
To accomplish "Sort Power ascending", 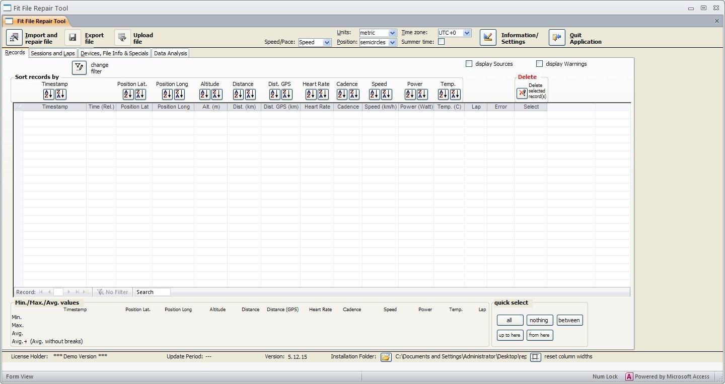I will click(410, 94).
